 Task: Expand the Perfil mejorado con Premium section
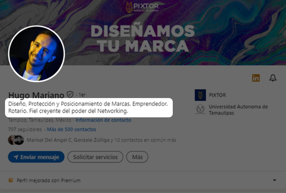click(x=274, y=180)
